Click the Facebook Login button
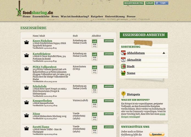The width and height of the screenshot is (191, 137). [x=161, y=3]
